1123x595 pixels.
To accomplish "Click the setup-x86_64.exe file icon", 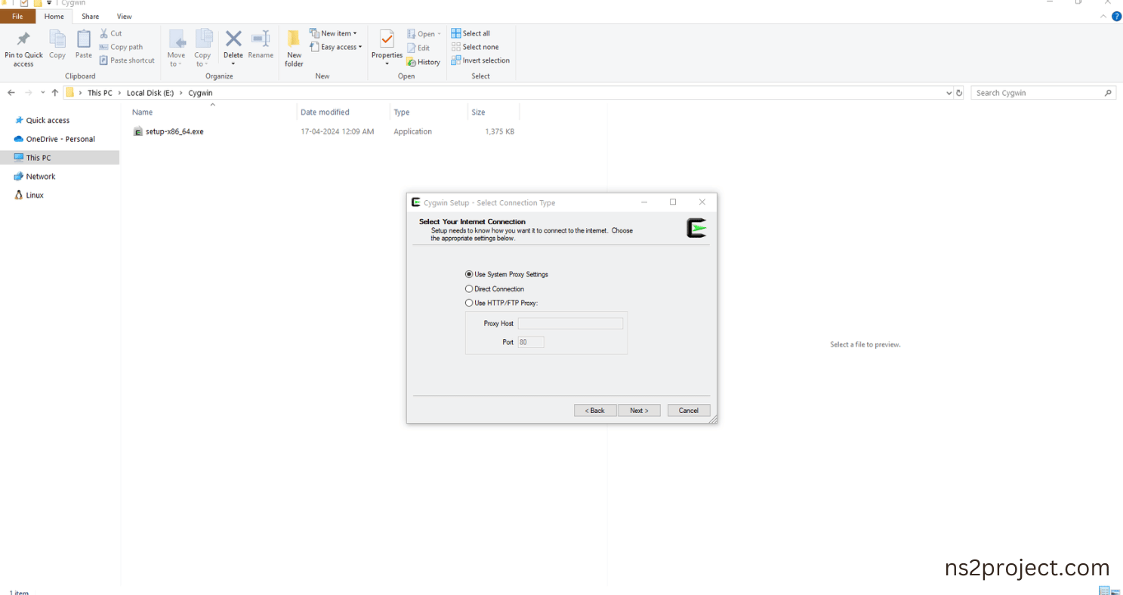I will (x=138, y=131).
